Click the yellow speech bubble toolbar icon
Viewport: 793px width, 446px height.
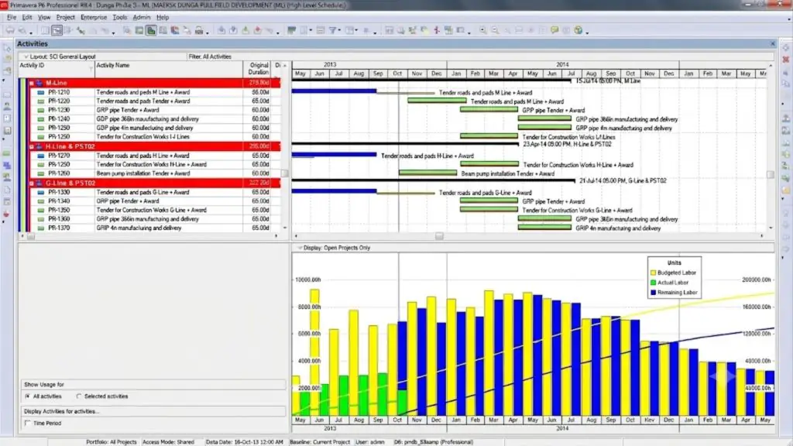(554, 30)
